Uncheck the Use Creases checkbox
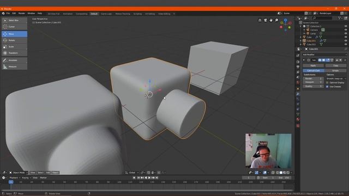This screenshot has width=349, height=196. (327, 87)
